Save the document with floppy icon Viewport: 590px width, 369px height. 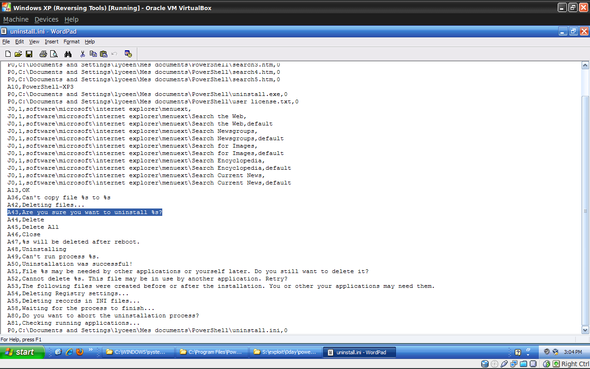29,54
